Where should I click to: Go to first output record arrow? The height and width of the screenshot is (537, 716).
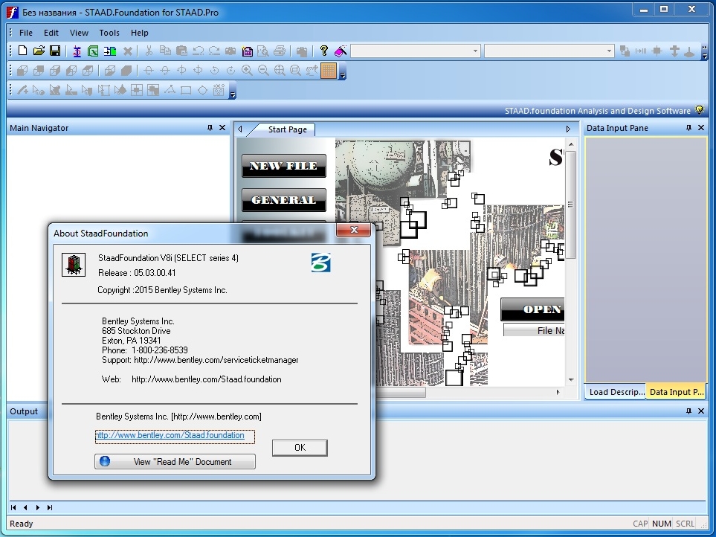pyautogui.click(x=13, y=507)
